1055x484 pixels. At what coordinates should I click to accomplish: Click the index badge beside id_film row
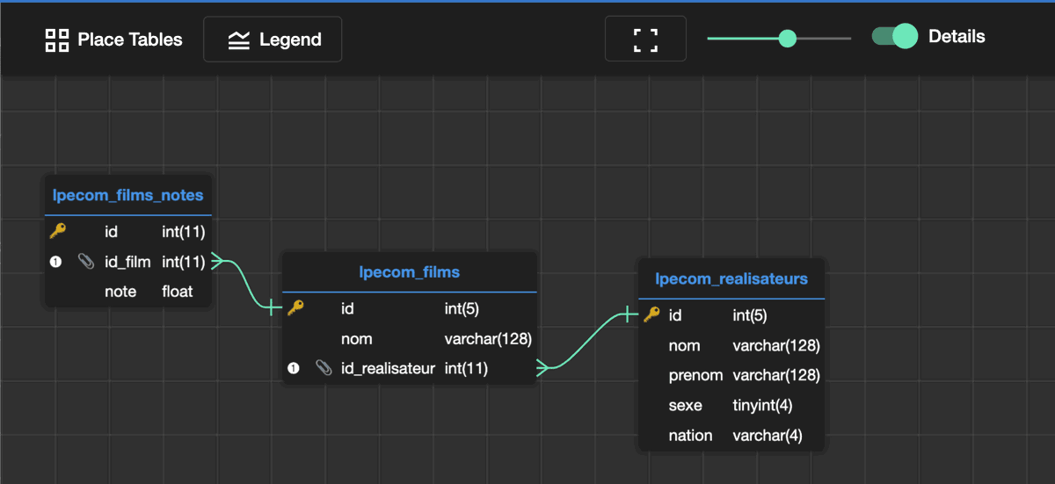pyautogui.click(x=56, y=262)
